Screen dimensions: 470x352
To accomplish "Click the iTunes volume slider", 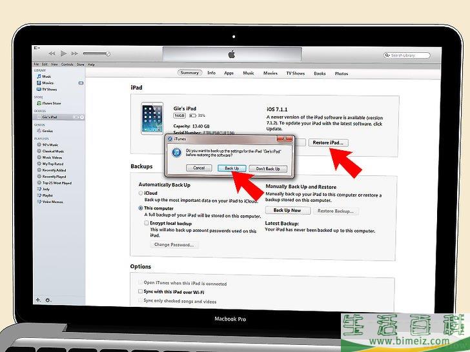I will coord(97,54).
